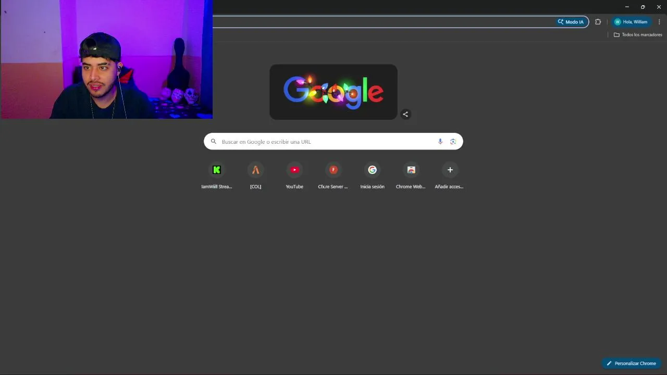Focus the Buscar en Google search field
Image resolution: width=667 pixels, height=375 pixels.
(x=333, y=142)
